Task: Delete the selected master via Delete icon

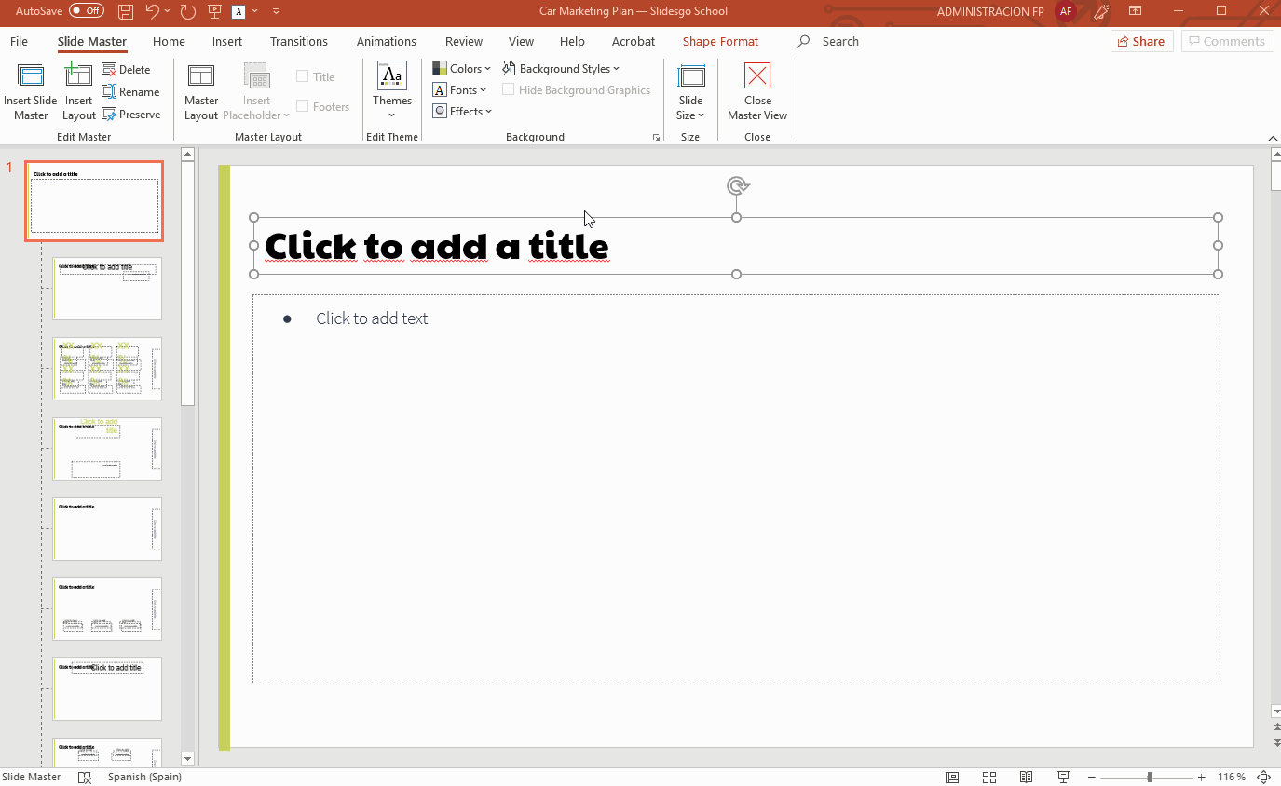Action: coord(110,70)
